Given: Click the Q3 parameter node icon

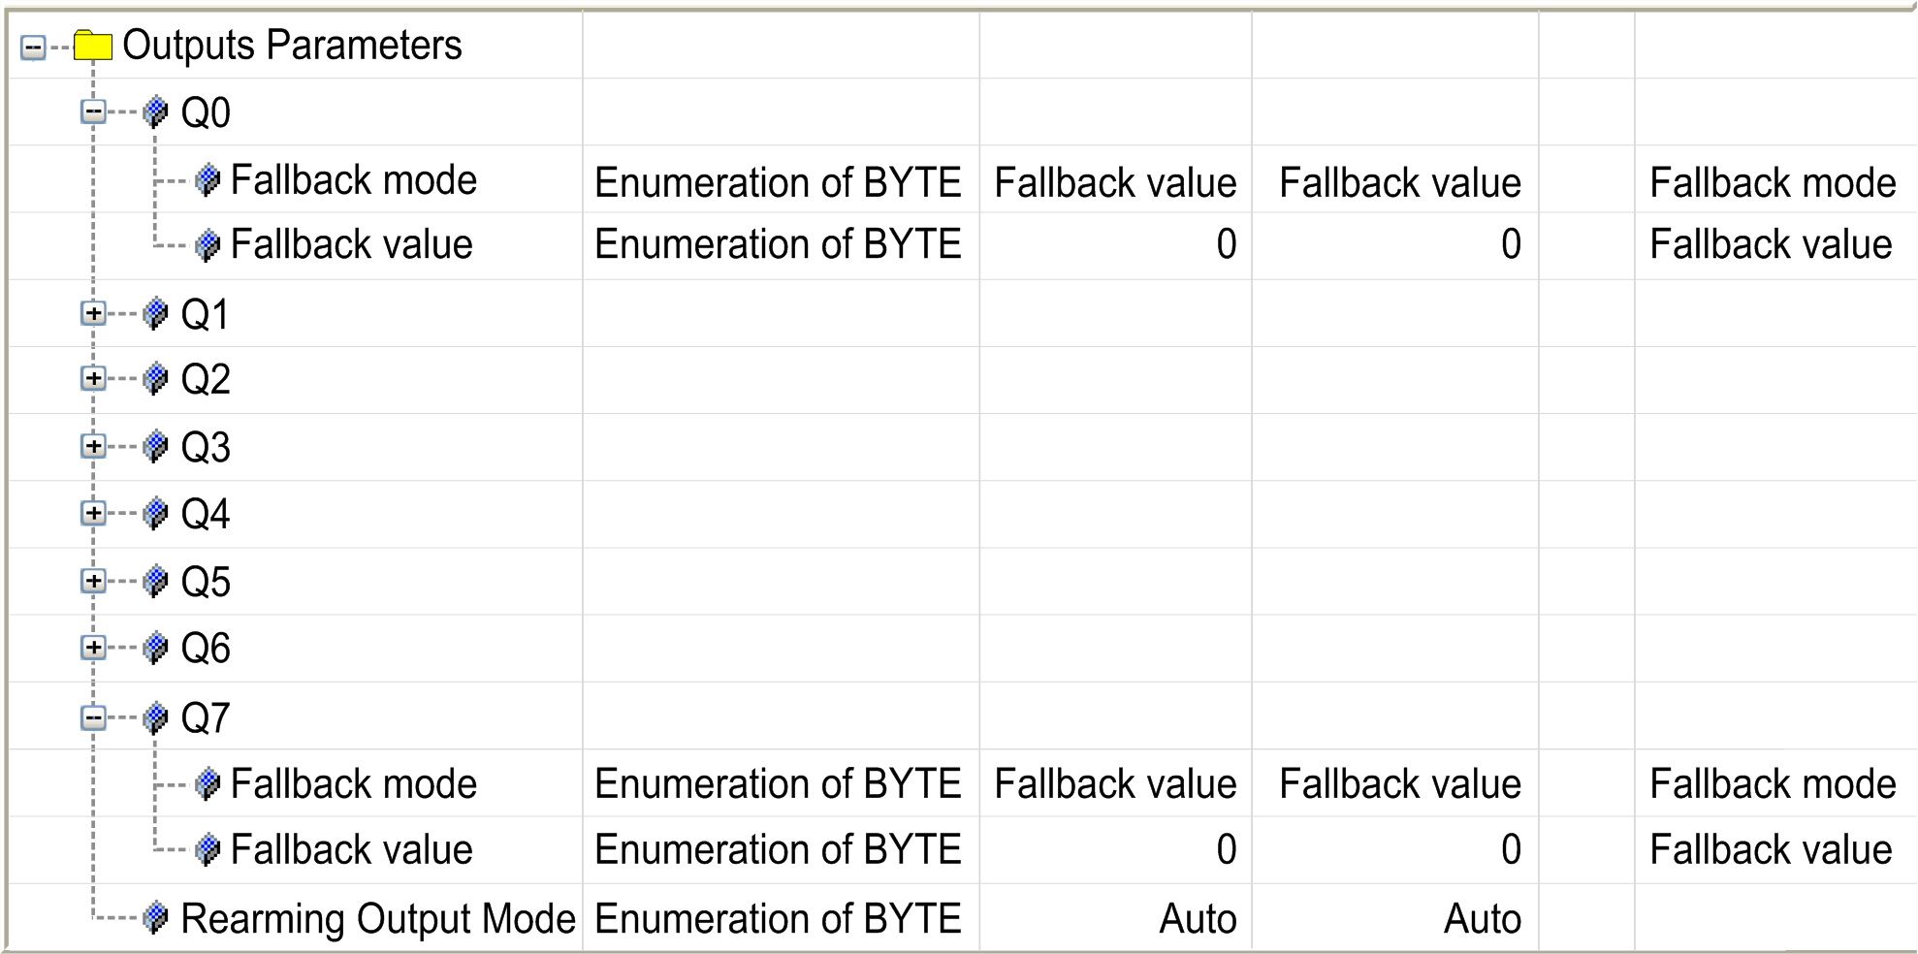Looking at the screenshot, I should click(x=155, y=447).
